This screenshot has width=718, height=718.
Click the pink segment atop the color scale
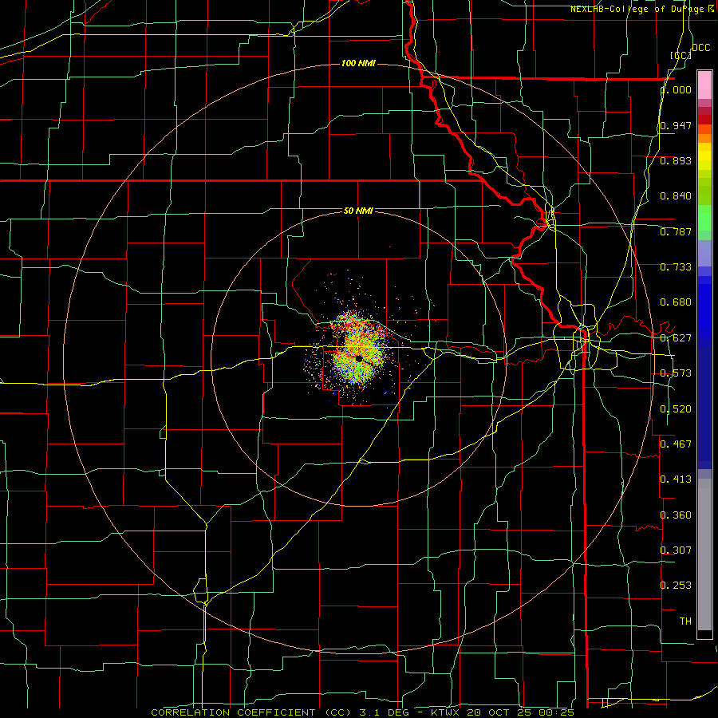tap(704, 85)
